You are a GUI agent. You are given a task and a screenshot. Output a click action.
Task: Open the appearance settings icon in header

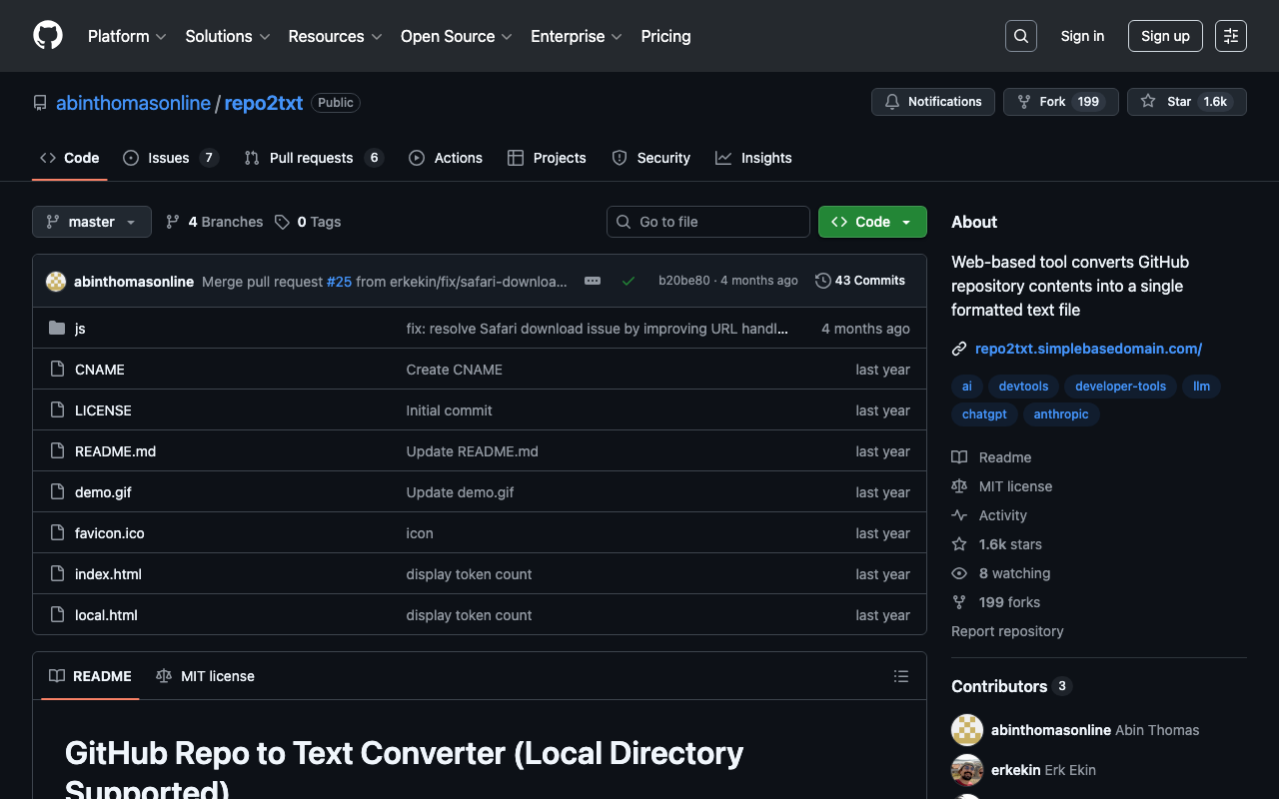click(x=1230, y=36)
